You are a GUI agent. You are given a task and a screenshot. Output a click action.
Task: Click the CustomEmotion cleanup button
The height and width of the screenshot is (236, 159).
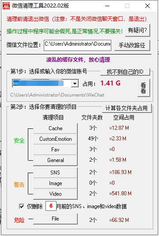point(55,139)
